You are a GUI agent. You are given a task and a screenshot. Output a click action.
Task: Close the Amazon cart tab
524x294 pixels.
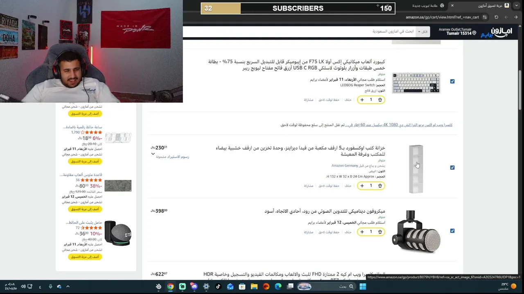click(452, 5)
